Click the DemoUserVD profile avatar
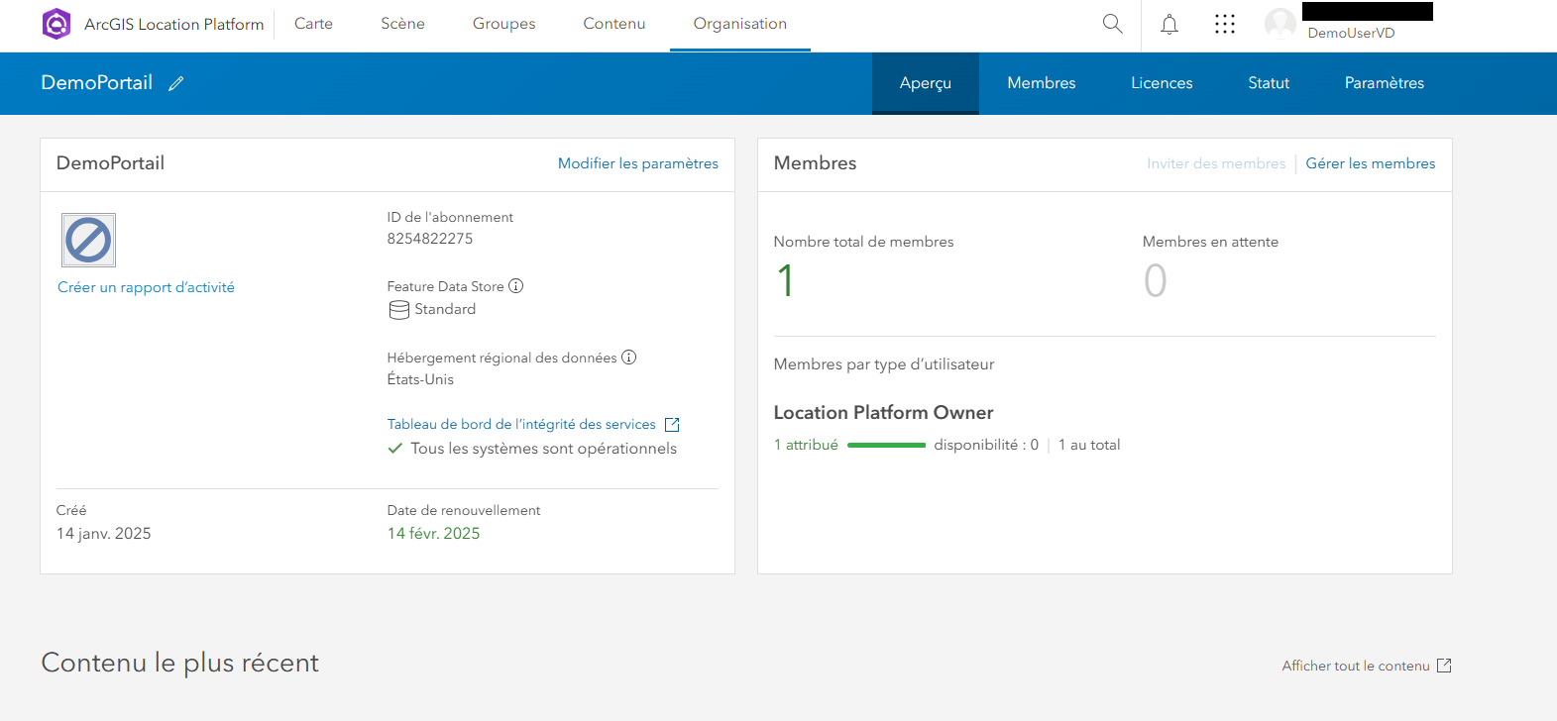Image resolution: width=1557 pixels, height=721 pixels. [x=1280, y=24]
